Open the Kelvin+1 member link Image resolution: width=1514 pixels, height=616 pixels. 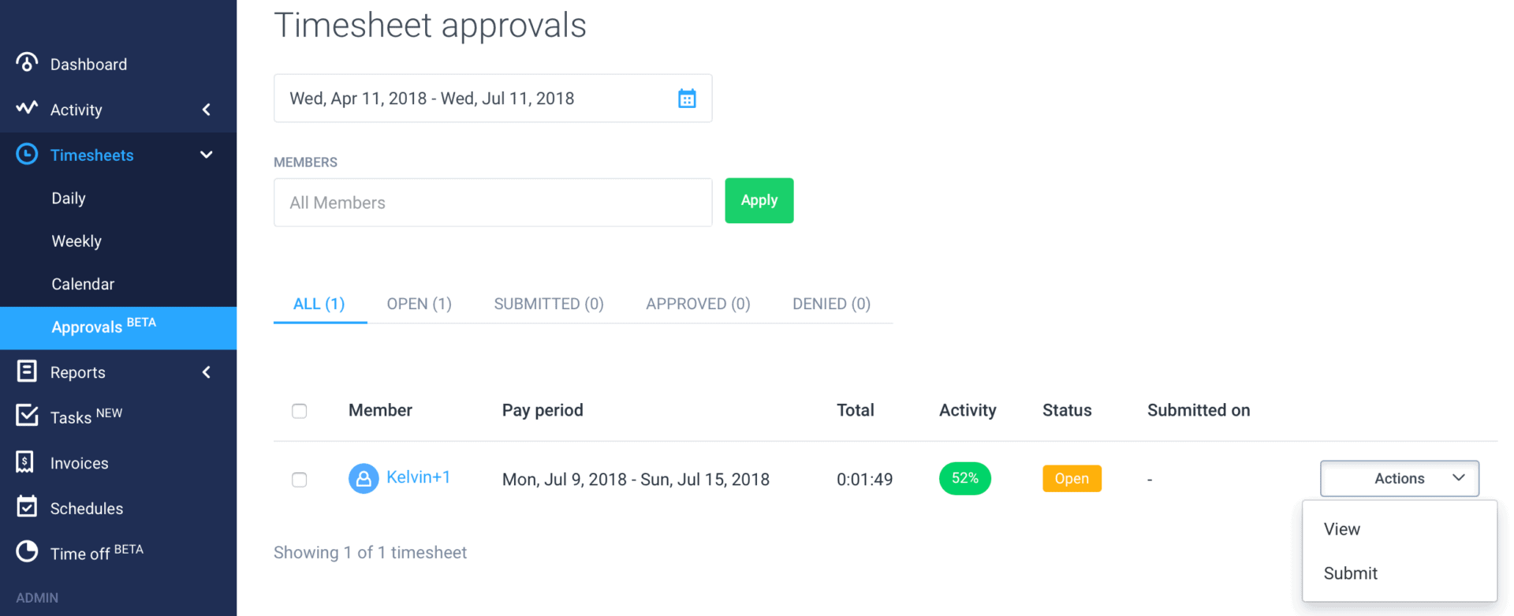tap(418, 477)
